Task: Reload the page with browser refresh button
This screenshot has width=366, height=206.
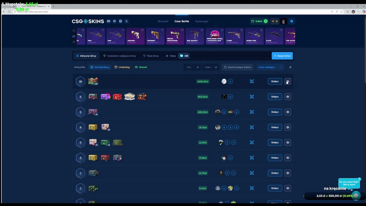Action: point(9,12)
